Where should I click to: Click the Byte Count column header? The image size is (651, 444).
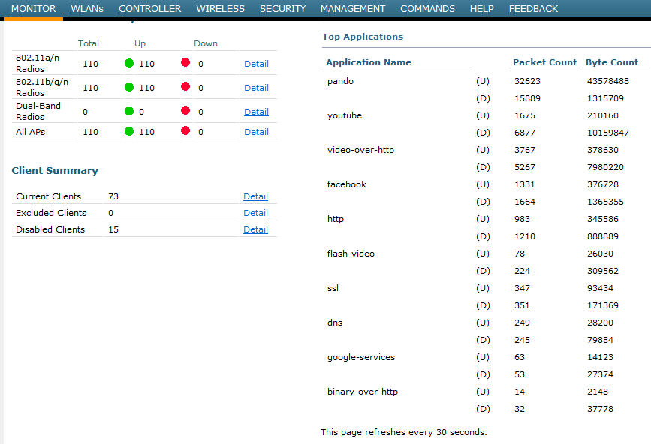point(612,62)
